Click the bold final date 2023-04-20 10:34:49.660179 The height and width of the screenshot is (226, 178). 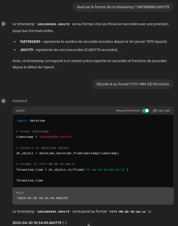[37, 223]
